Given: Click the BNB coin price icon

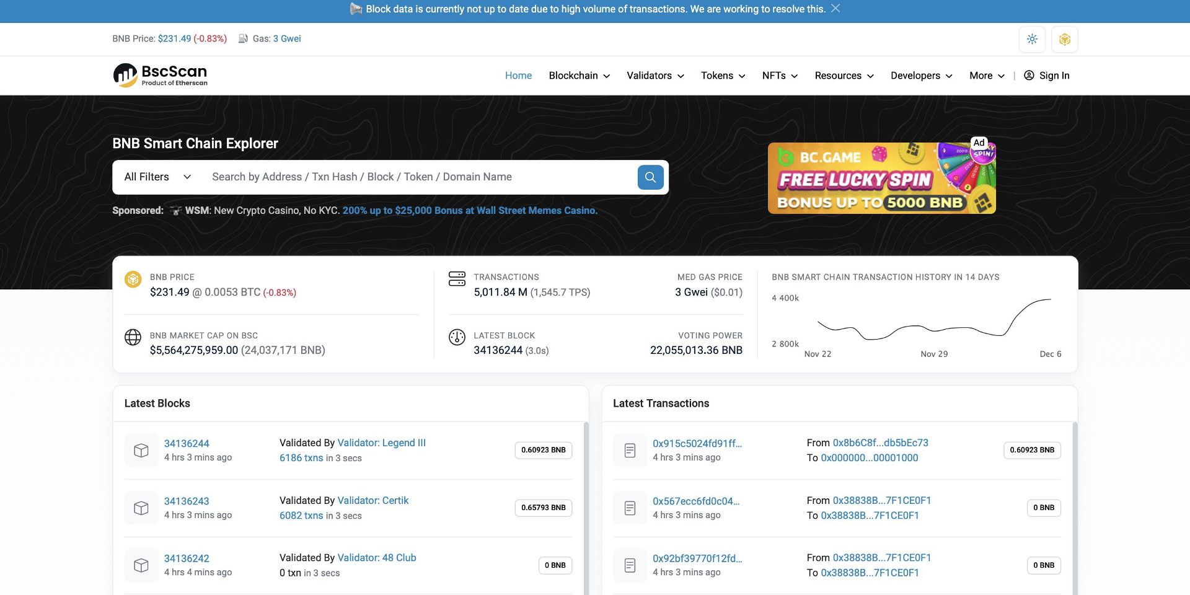Looking at the screenshot, I should pos(133,280).
